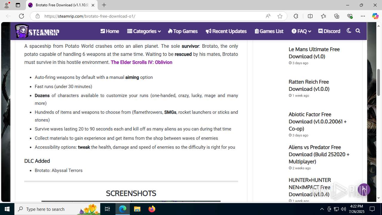The height and width of the screenshot is (215, 382).
Task: Open Microsoft Edge from taskbar
Action: 123,209
